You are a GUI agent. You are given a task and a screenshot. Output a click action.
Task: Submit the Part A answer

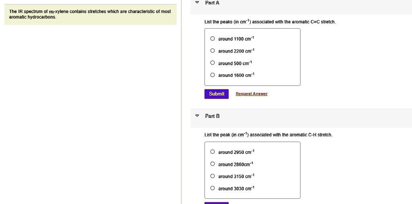tap(216, 94)
